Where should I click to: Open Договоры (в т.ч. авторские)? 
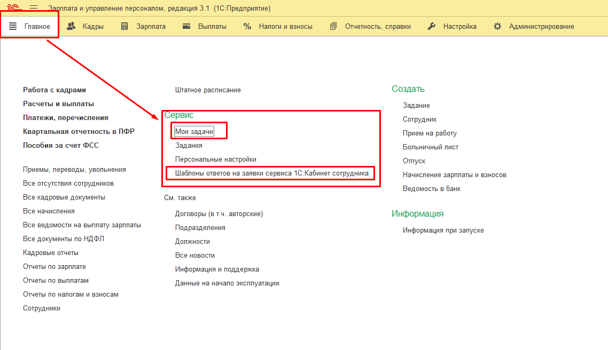(x=219, y=214)
